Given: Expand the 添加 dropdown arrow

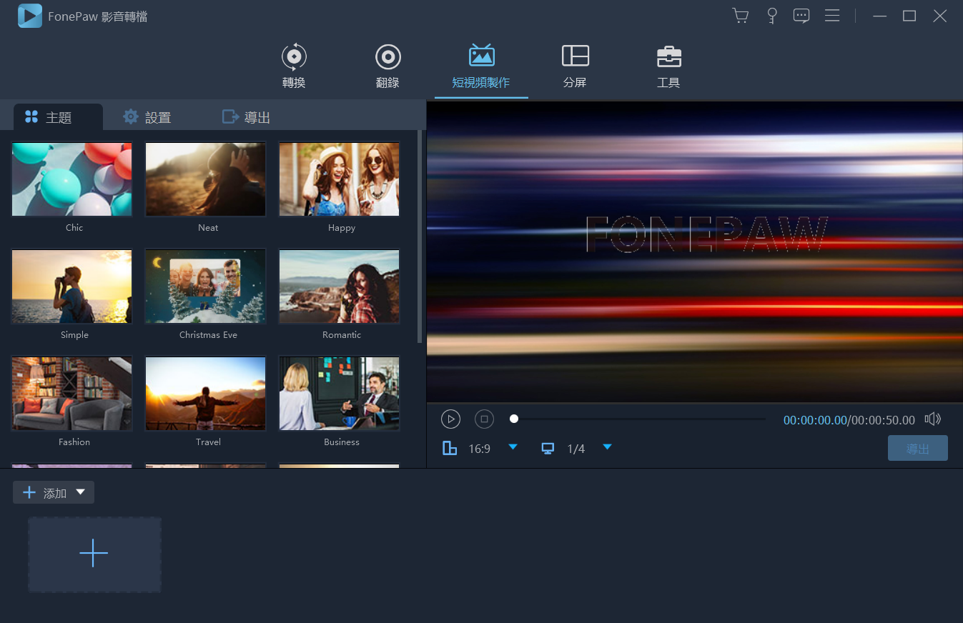Looking at the screenshot, I should [81, 492].
